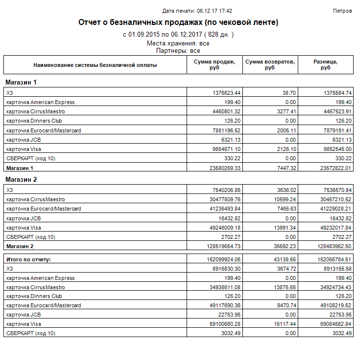Click the sales value 9854671.10 for Visa

(x=226, y=149)
